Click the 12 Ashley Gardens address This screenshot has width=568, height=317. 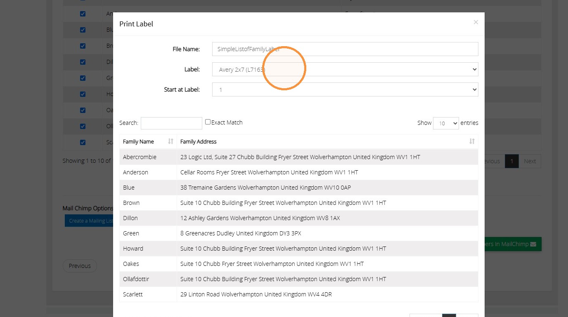click(x=327, y=218)
